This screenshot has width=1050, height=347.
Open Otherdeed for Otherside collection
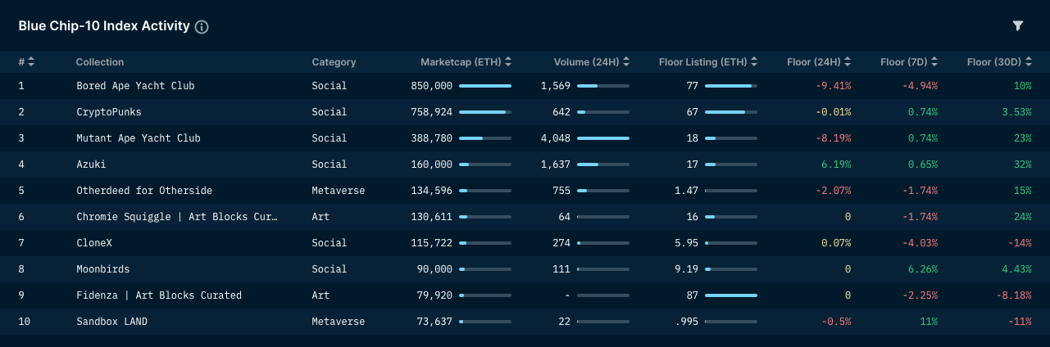coord(144,191)
